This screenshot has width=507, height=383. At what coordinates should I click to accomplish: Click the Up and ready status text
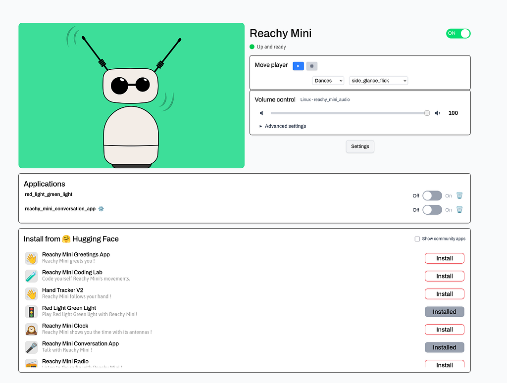click(x=271, y=47)
